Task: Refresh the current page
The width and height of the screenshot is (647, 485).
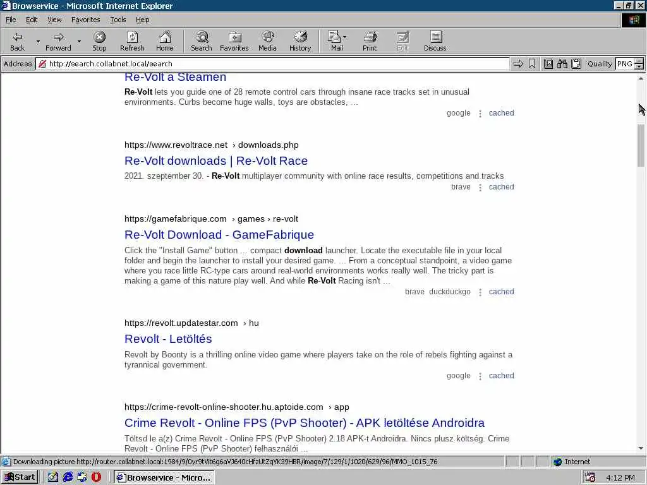Action: pos(132,41)
